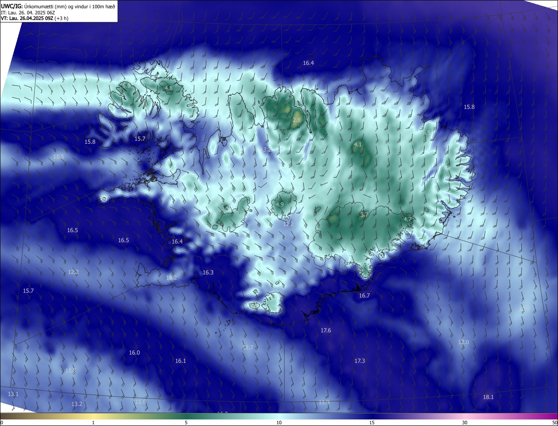The image size is (558, 426).
Task: Click the 16.3 value label
Action: tap(208, 272)
